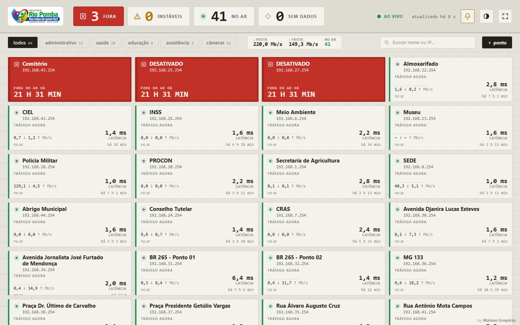520x325 pixels.
Task: Select the saúde tab
Action: pyautogui.click(x=105, y=43)
